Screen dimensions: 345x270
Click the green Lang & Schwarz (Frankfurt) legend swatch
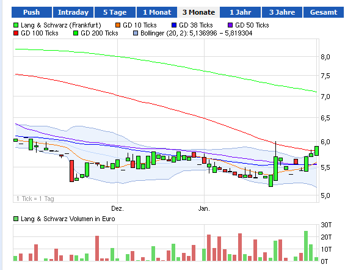point(16,25)
